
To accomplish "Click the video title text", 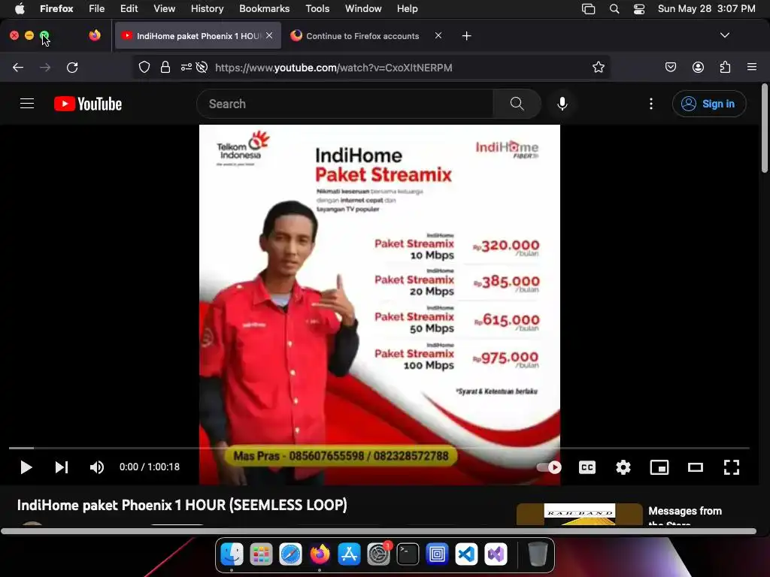I will coord(182,505).
